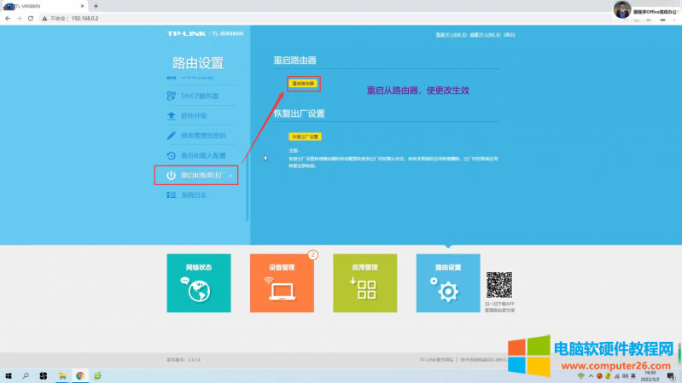The width and height of the screenshot is (682, 383).
Task: Click the 创建TP-LINK ID link
Action: [x=485, y=35]
